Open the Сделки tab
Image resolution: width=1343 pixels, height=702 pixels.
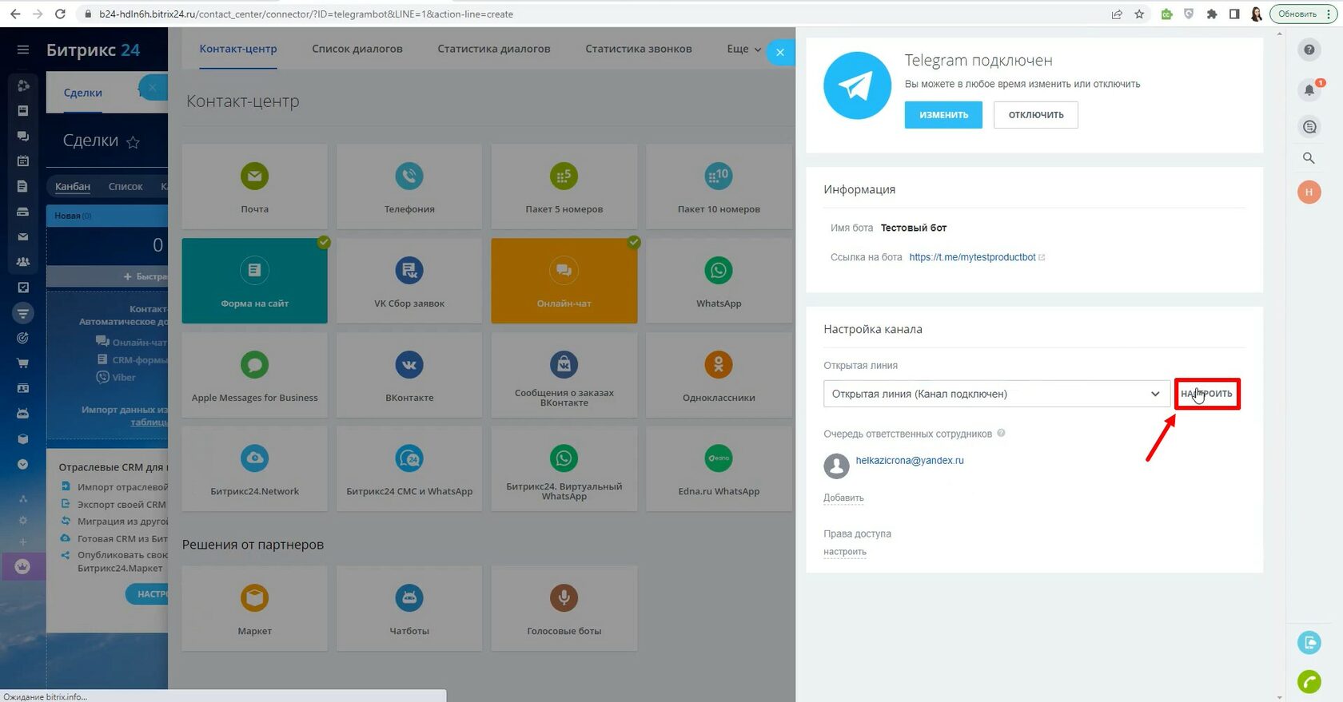(x=83, y=93)
